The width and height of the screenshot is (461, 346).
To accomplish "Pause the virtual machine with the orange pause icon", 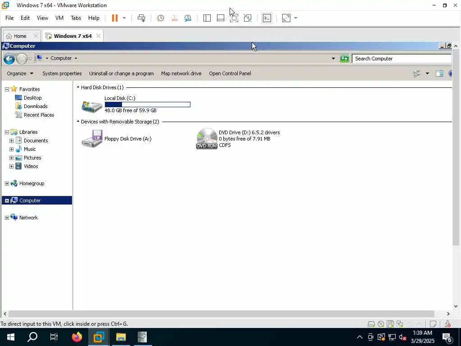I will [x=115, y=18].
